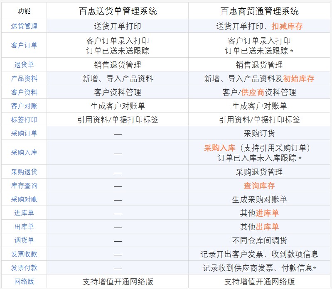Select the 发票付款 link

24,268
